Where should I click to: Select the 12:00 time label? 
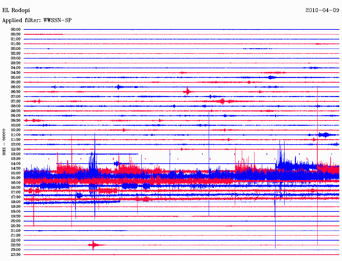(16, 145)
